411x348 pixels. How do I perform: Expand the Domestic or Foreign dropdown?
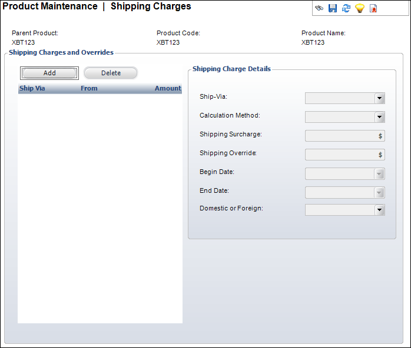point(379,210)
